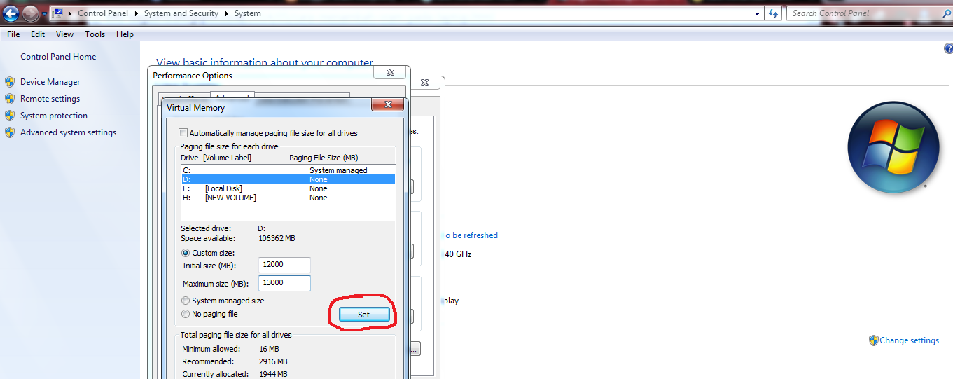Open Control Panel Home link

coord(58,57)
